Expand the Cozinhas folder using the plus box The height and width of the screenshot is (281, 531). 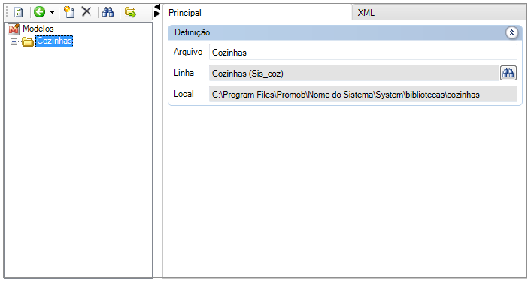(14, 41)
